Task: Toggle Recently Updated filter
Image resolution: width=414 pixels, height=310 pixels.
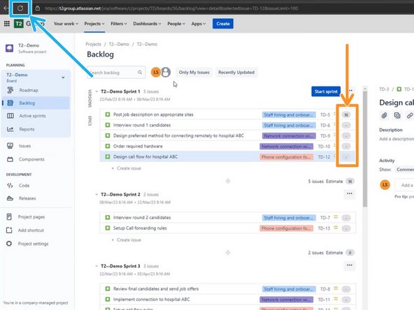Action: [236, 72]
